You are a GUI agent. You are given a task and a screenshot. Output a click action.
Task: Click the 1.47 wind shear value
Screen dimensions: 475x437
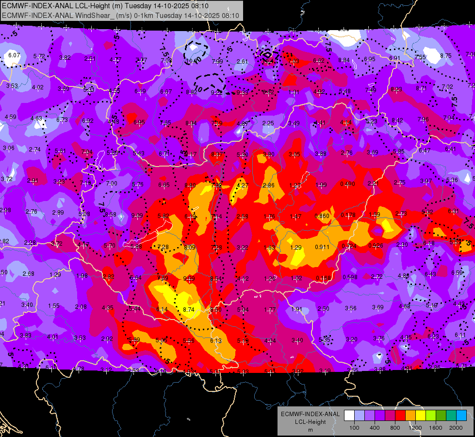295,216
